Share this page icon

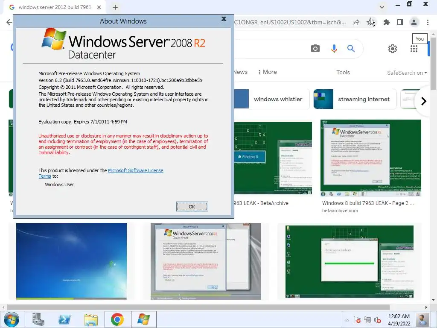(x=356, y=22)
